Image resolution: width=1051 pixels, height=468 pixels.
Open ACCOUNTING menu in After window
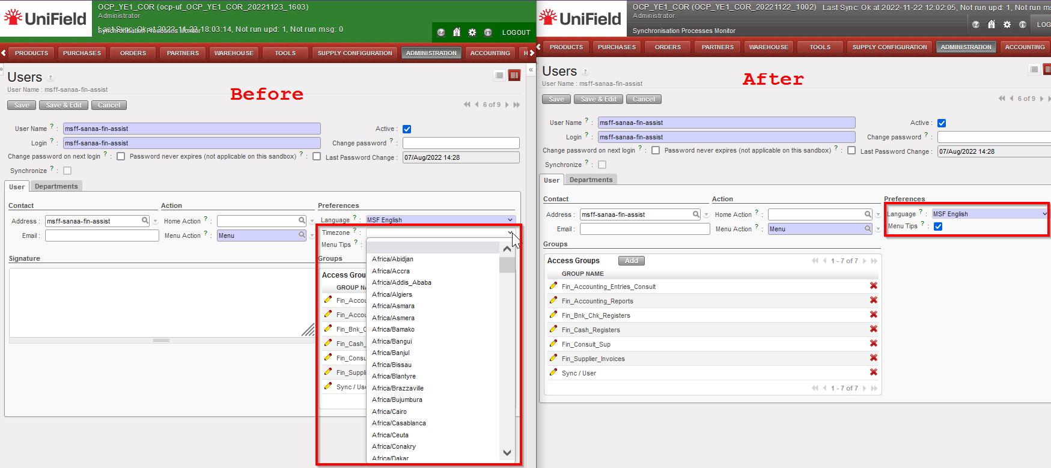[x=1025, y=47]
